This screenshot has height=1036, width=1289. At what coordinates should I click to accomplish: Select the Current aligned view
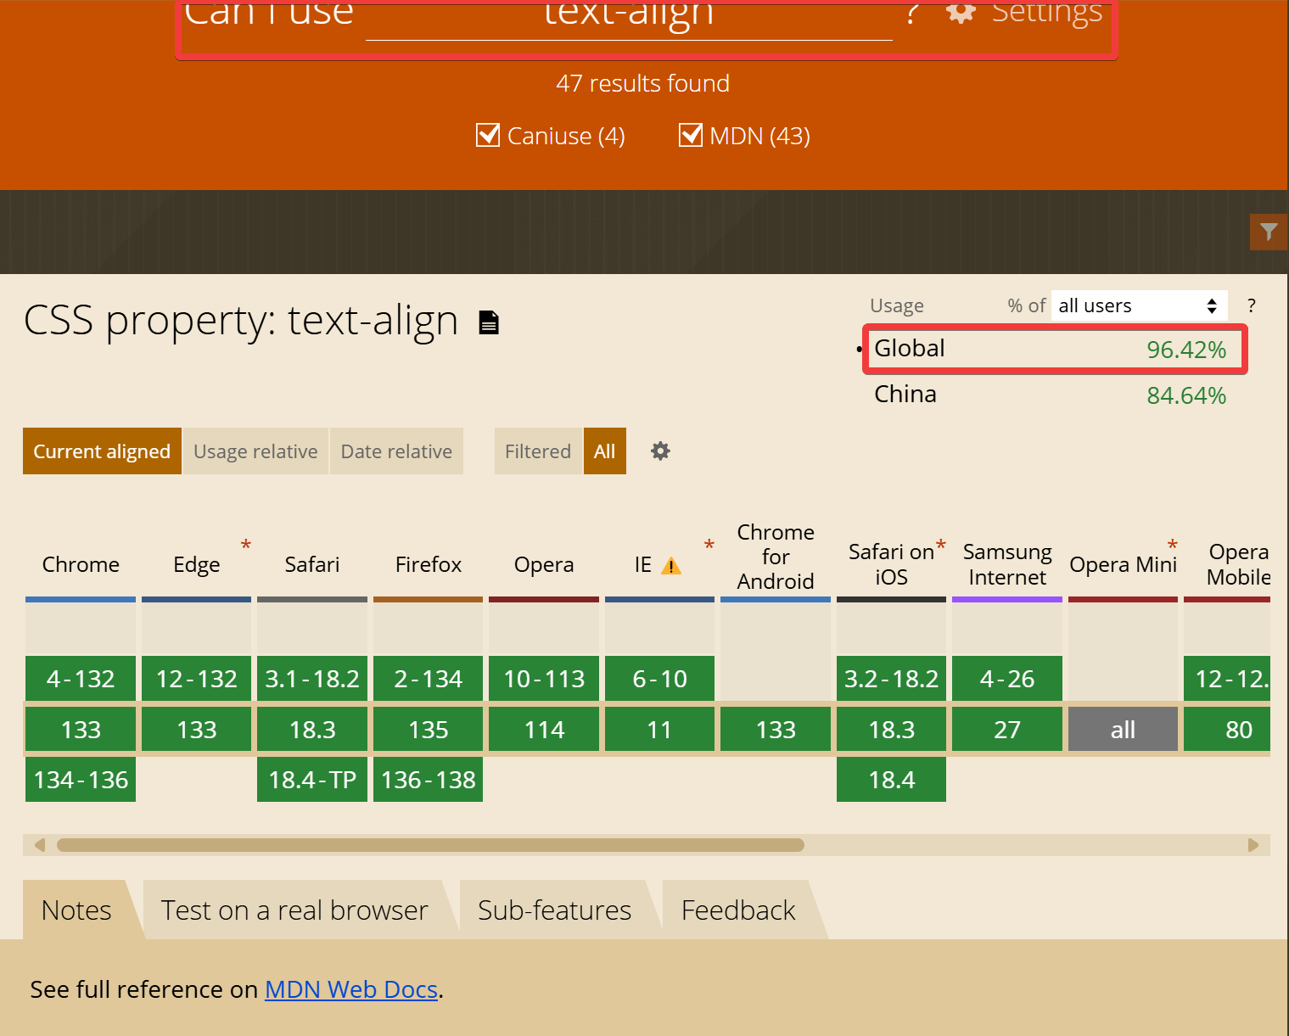[102, 451]
